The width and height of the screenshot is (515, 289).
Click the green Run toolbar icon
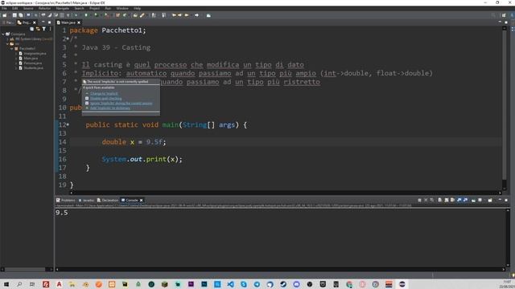[x=86, y=15]
